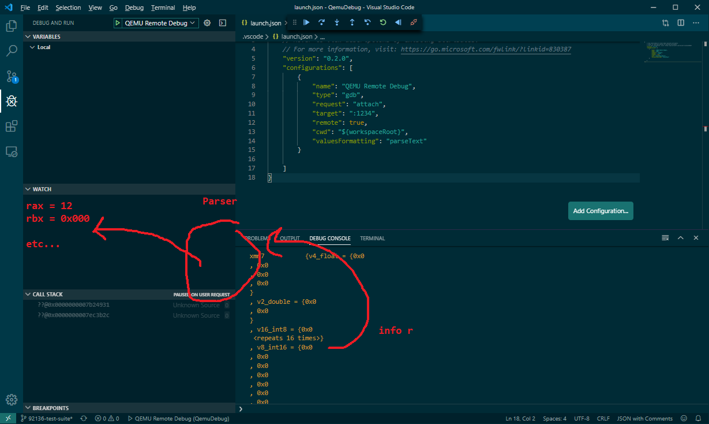Start debugging with green play icon

pyautogui.click(x=118, y=23)
